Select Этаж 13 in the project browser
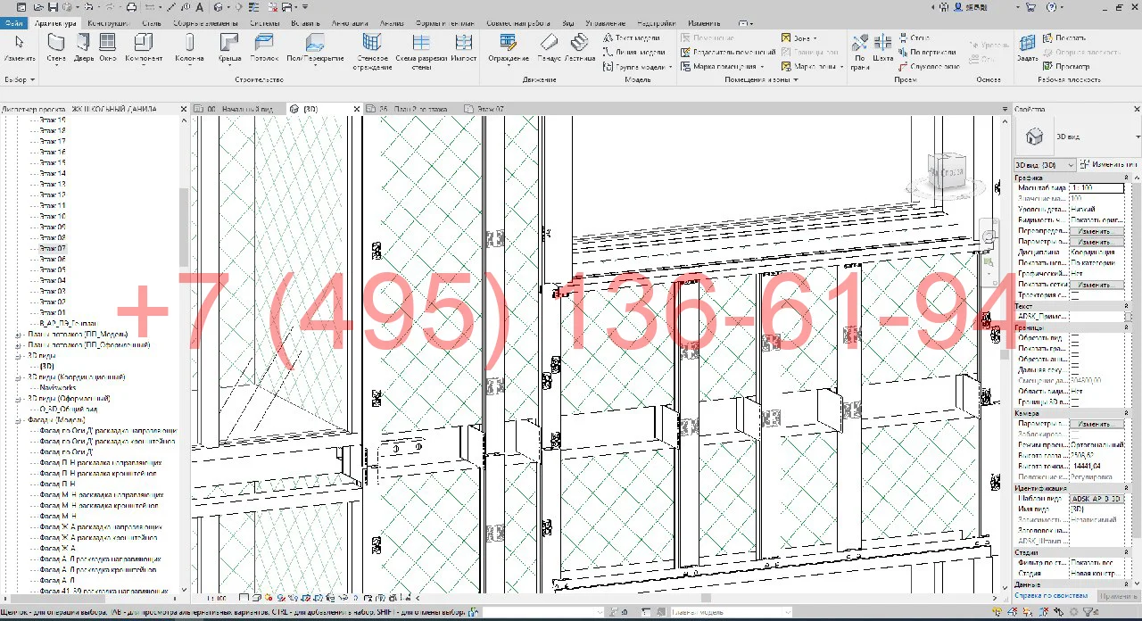Screen dimensions: 1142x621 pos(53,184)
